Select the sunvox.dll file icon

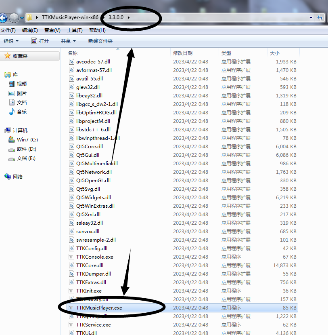pos(71,232)
